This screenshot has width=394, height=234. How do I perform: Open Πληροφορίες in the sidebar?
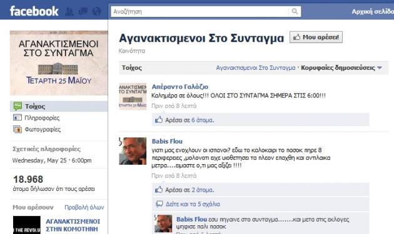click(x=42, y=118)
